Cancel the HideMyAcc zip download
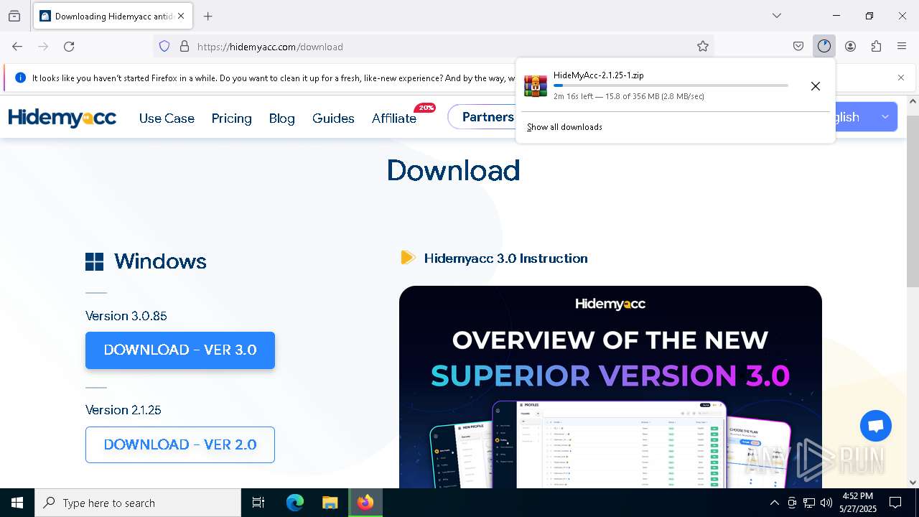 (816, 86)
